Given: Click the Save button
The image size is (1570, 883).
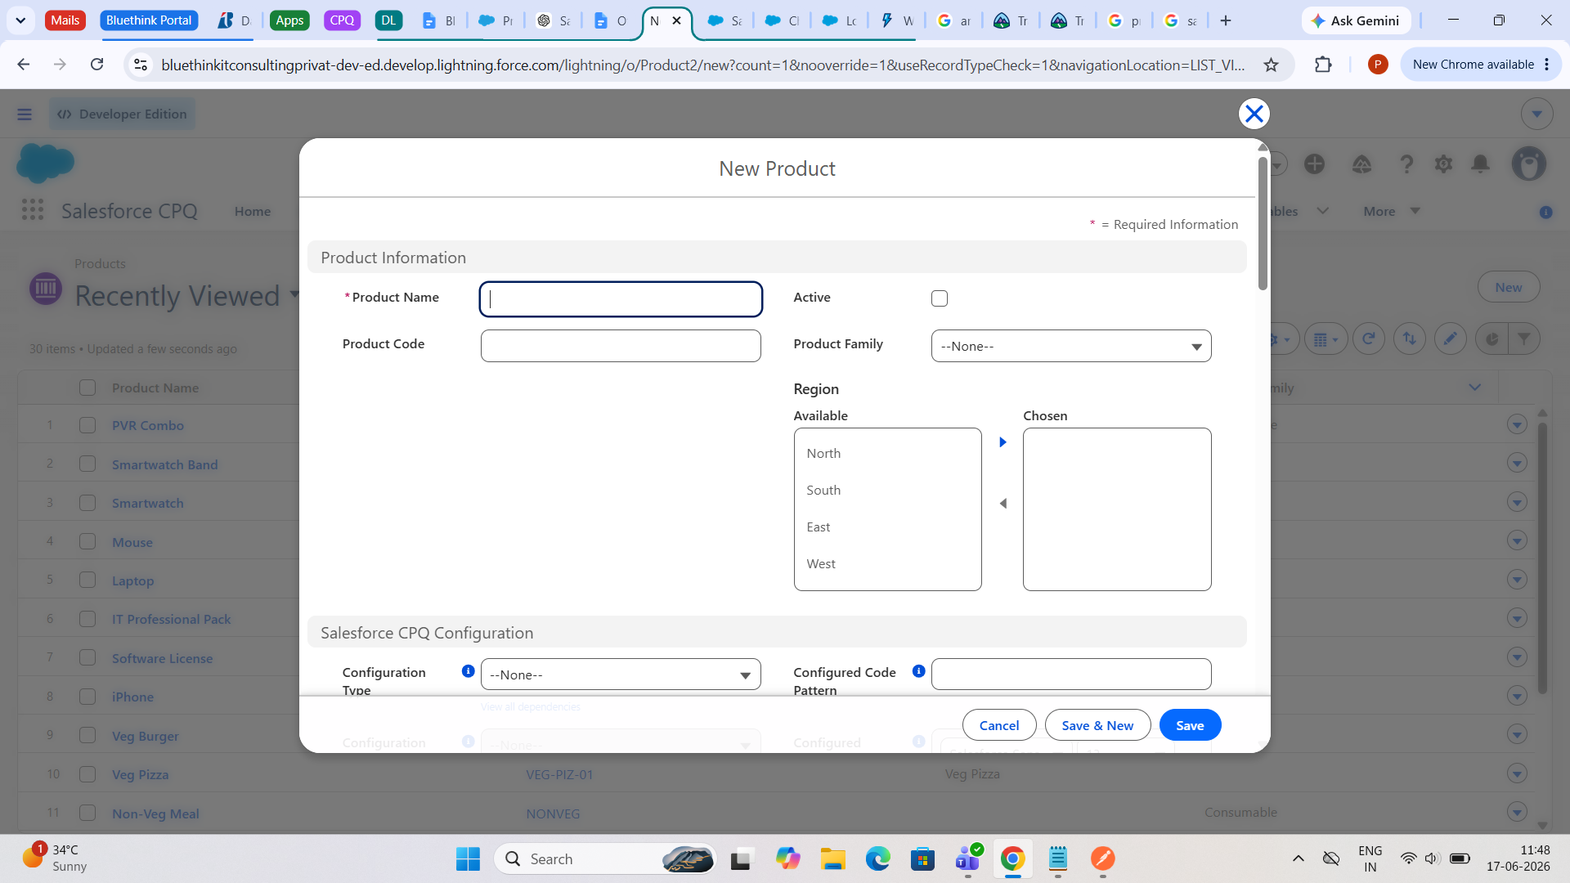Looking at the screenshot, I should tap(1190, 725).
